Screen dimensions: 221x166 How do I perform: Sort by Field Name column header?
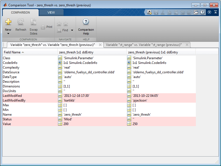point(30,52)
